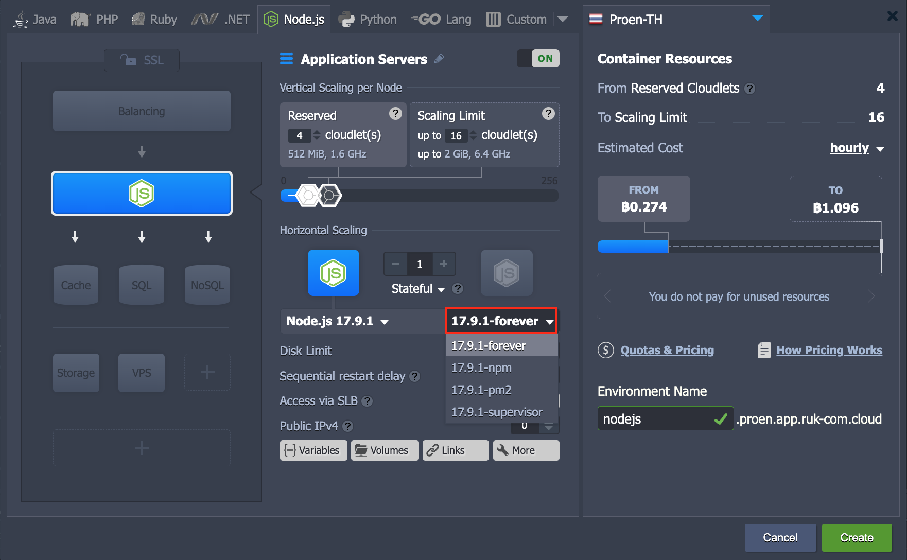This screenshot has width=907, height=560.
Task: Cancel the environment creation
Action: 780,538
